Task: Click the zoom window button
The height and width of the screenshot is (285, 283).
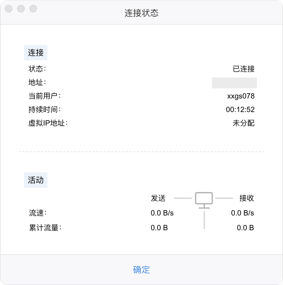Action: pos(33,9)
